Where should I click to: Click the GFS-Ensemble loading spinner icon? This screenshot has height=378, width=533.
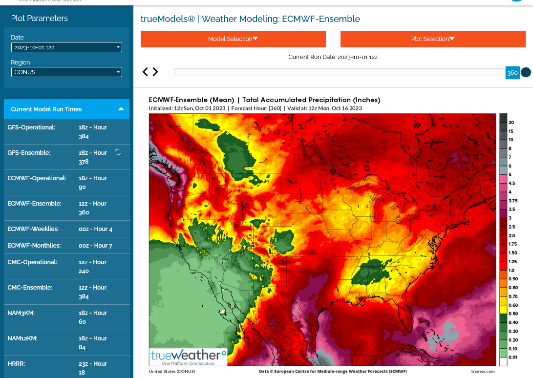click(x=118, y=152)
